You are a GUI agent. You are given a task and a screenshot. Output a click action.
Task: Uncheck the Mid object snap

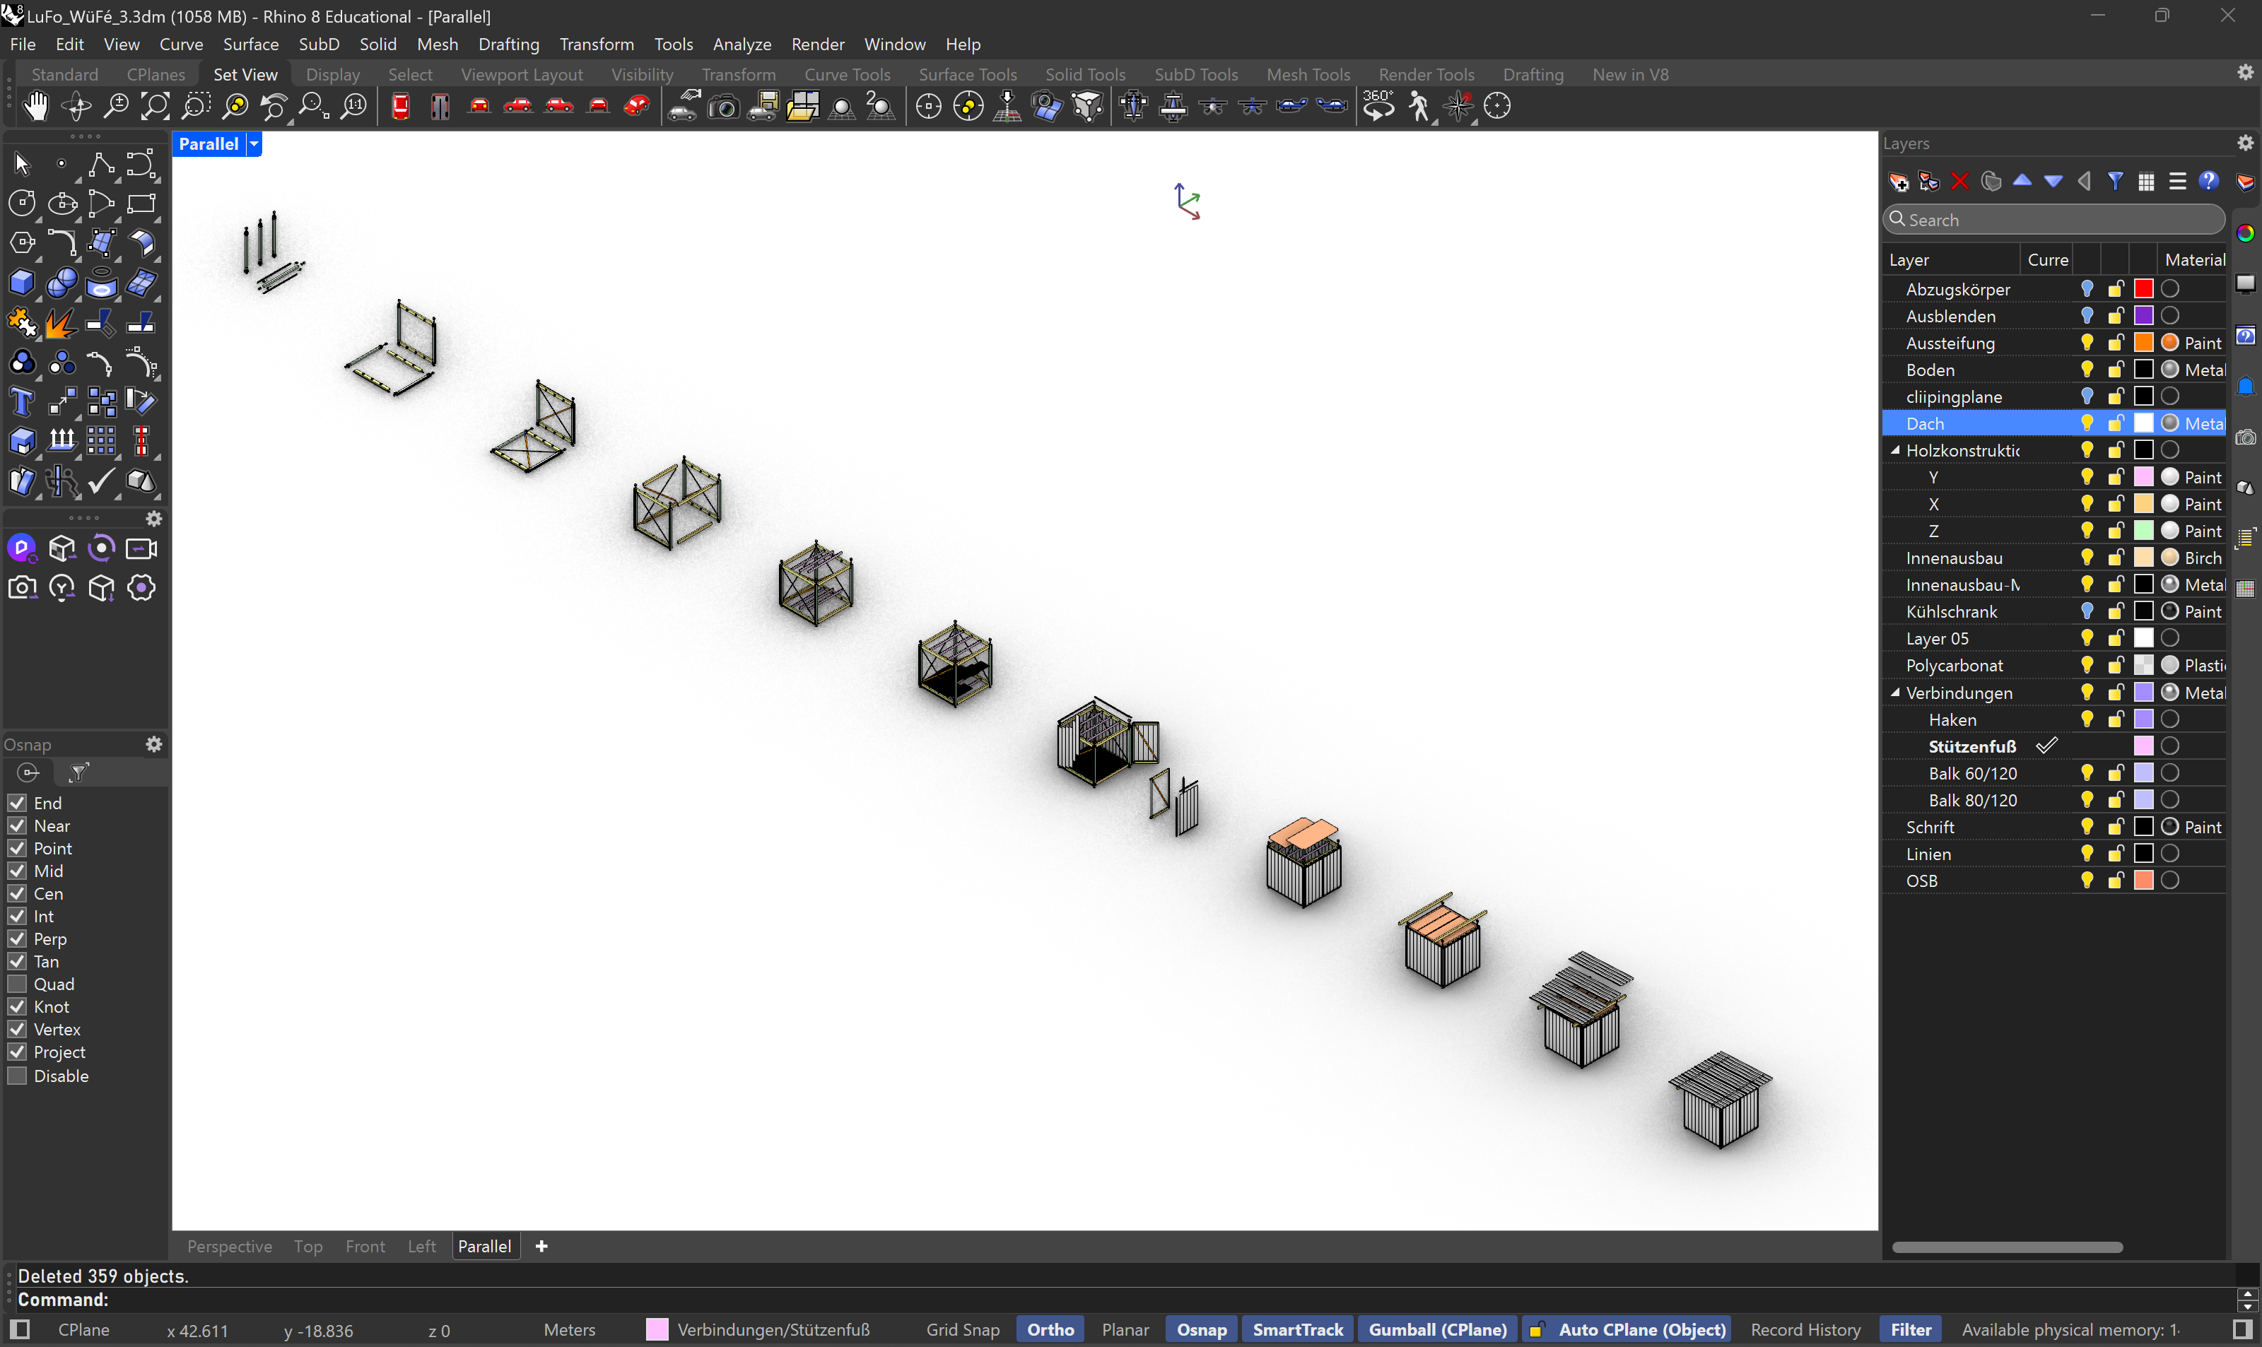click(17, 871)
